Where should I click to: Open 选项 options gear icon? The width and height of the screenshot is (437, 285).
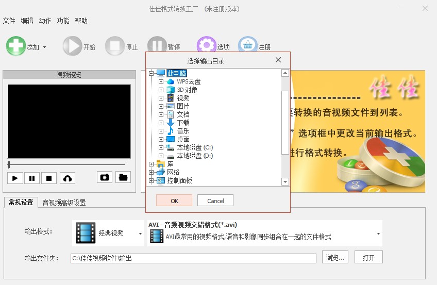coord(206,45)
